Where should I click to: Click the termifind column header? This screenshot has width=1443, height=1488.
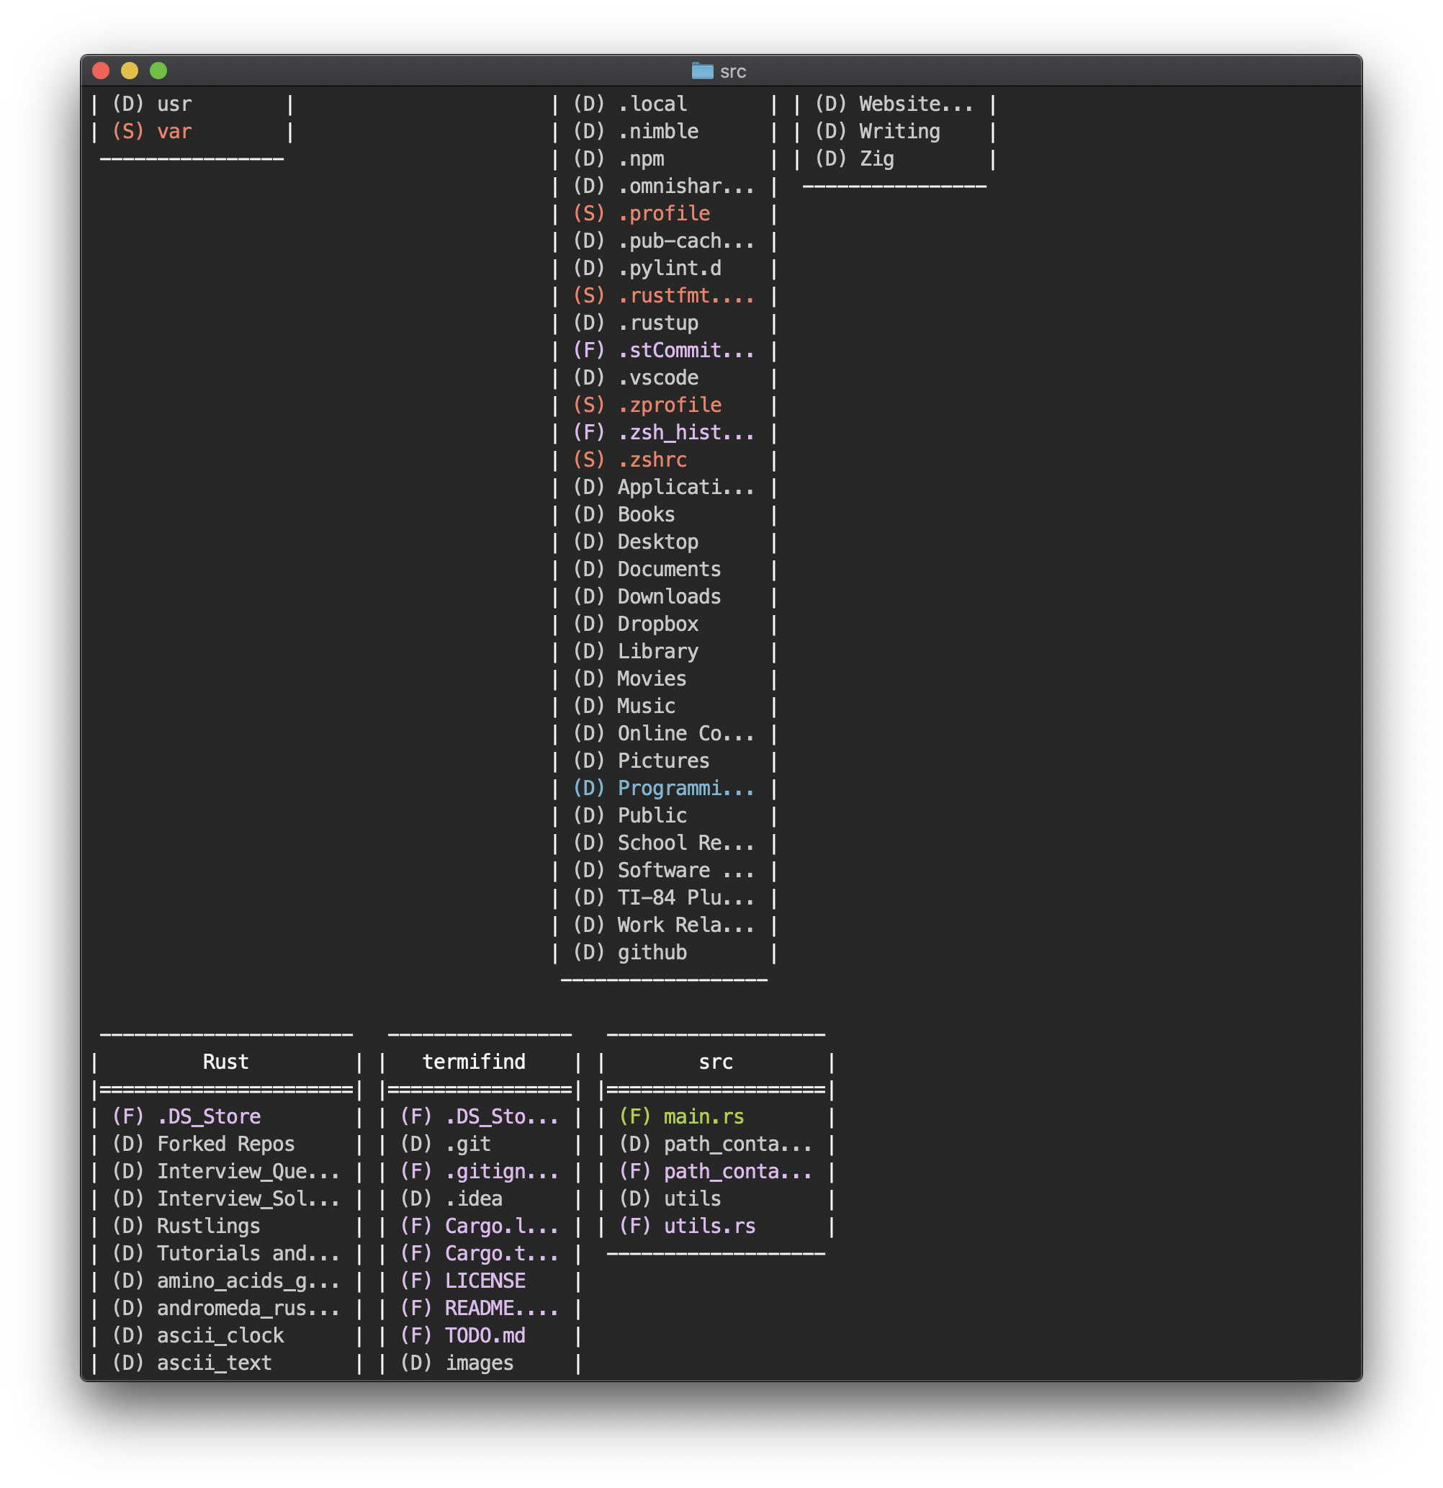pyautogui.click(x=474, y=1062)
